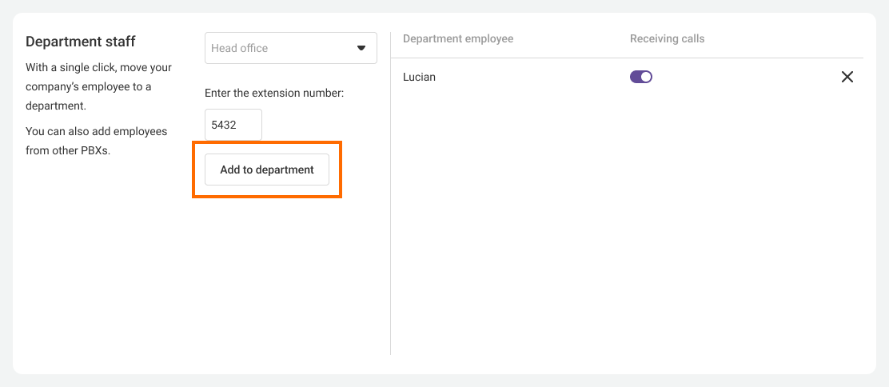Click the purple Receiving calls switch
The height and width of the screenshot is (387, 889).
coord(641,77)
